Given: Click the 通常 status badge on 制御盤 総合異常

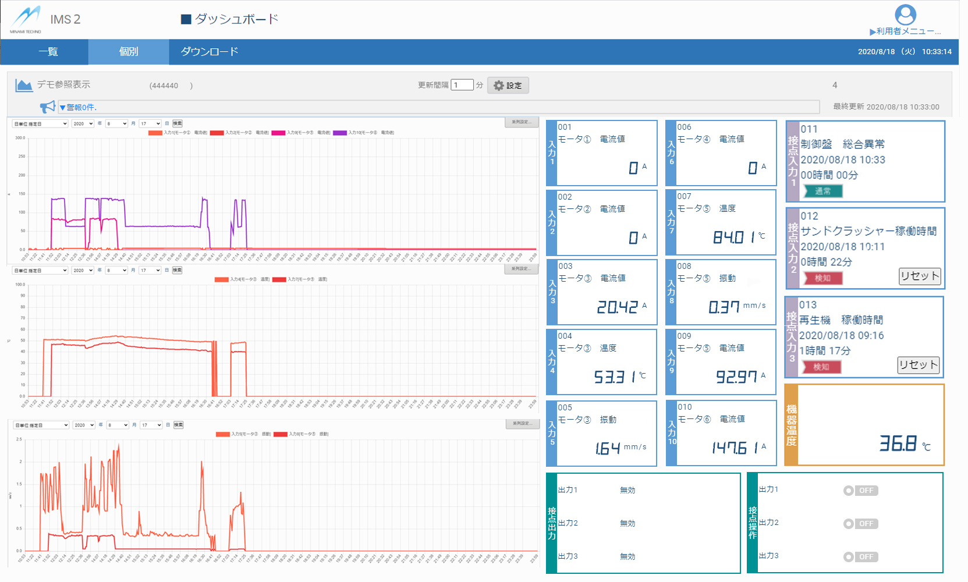Looking at the screenshot, I should (x=823, y=191).
